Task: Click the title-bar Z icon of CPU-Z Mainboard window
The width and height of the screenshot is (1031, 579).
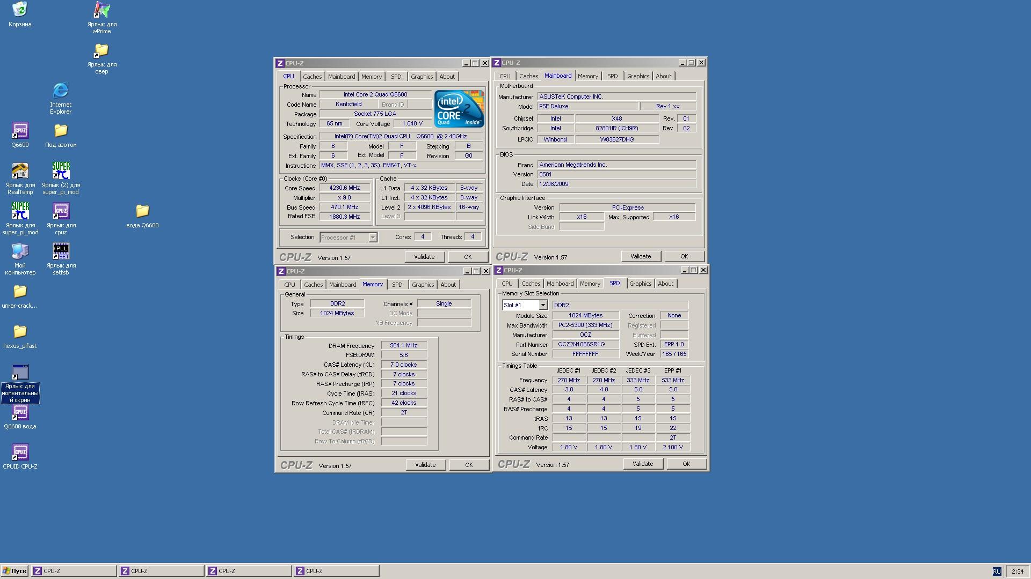Action: [x=497, y=63]
